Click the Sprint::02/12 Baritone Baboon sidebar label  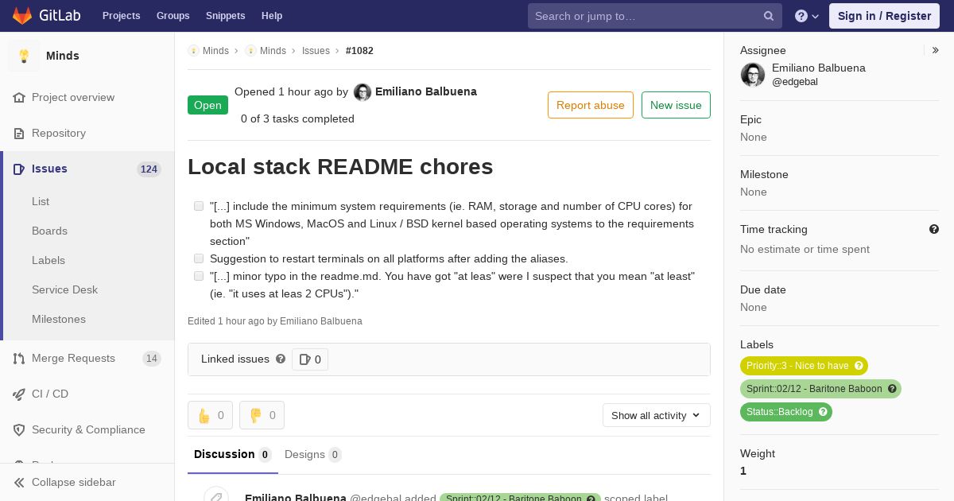tap(820, 389)
